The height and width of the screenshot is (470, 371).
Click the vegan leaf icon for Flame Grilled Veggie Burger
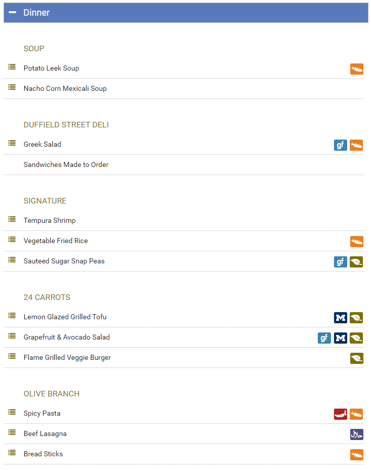click(357, 358)
